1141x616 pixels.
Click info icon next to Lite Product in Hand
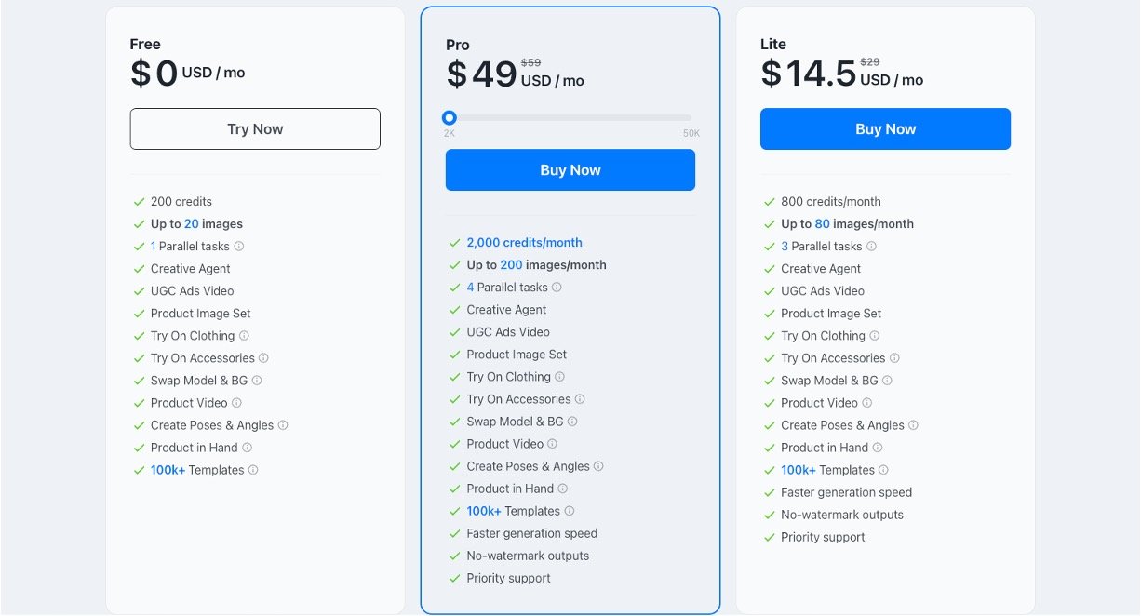click(878, 448)
